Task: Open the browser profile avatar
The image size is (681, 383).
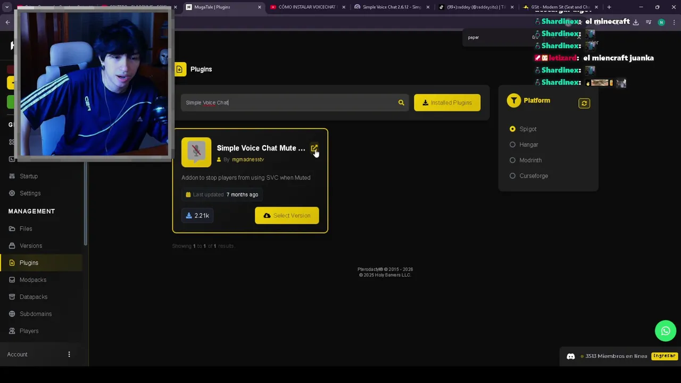Action: (661, 22)
